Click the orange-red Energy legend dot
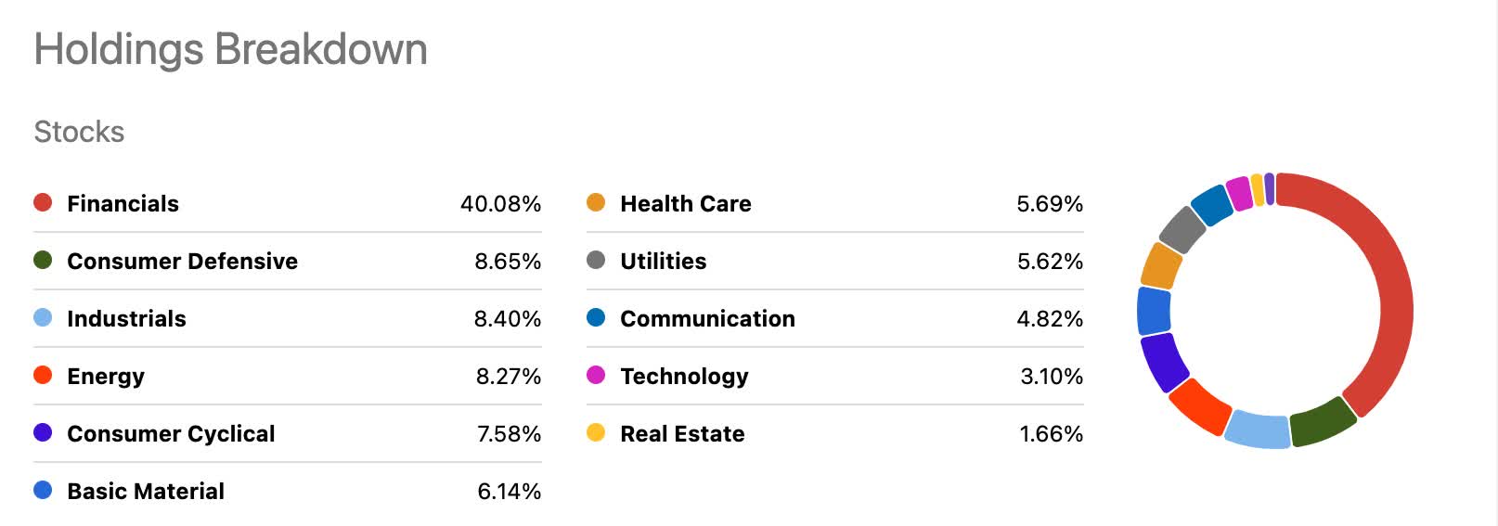 (x=43, y=375)
